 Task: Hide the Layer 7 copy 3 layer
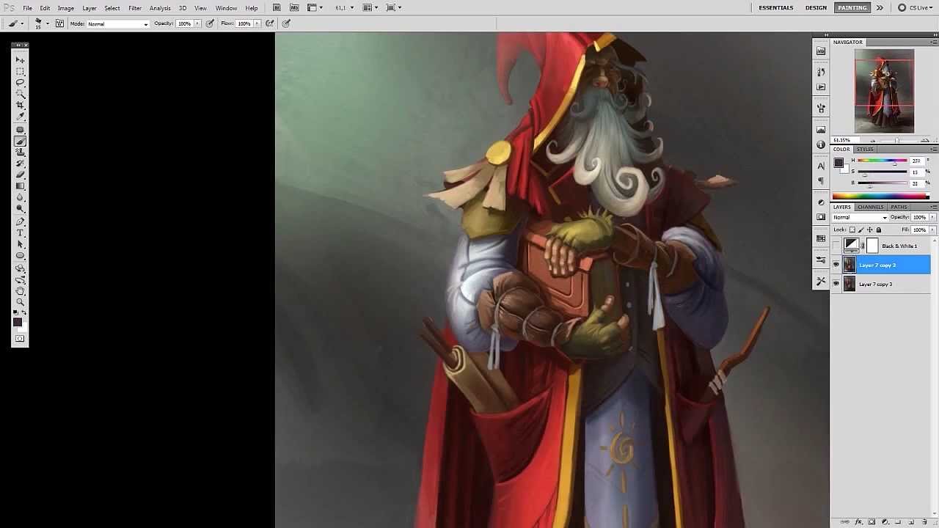tap(836, 284)
